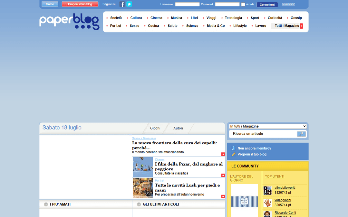Click the Password input field
The width and height of the screenshot is (348, 217).
[x=227, y=4]
